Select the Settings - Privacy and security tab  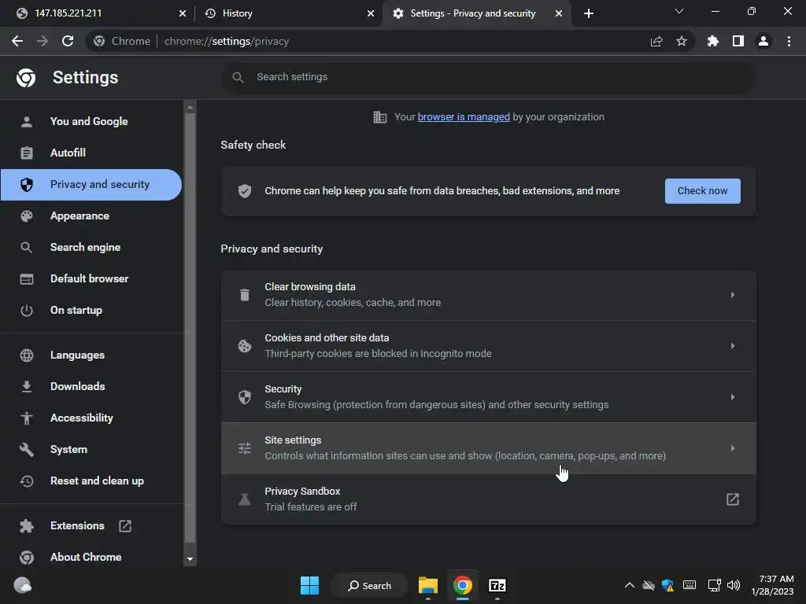click(x=476, y=13)
